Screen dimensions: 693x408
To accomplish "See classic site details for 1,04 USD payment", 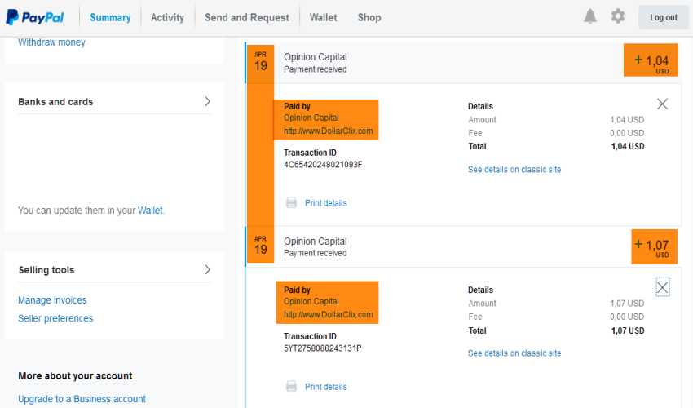I will coord(514,170).
